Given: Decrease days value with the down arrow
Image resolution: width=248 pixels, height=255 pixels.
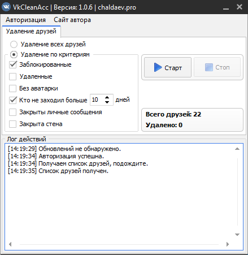Looking at the screenshot, I should 107,102.
